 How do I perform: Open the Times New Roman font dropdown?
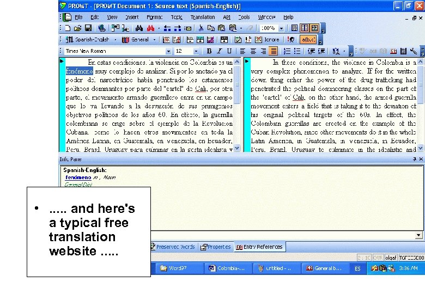tap(168, 51)
